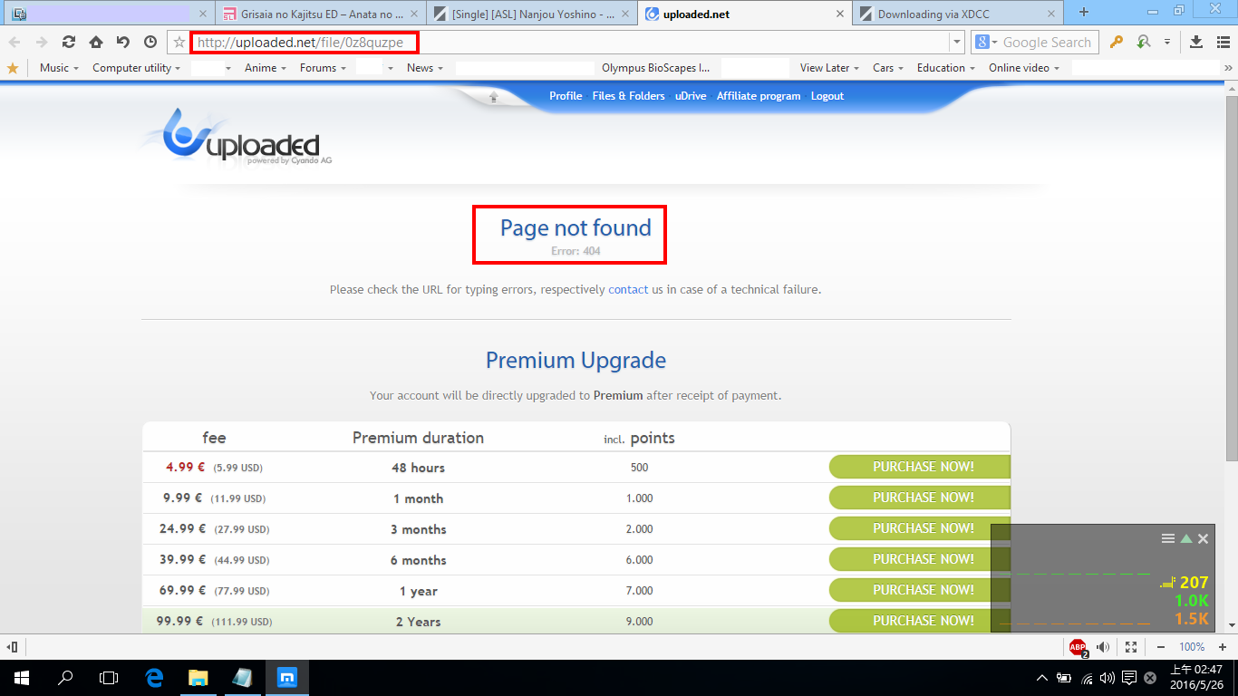1238x696 pixels.
Task: Open Task View on the taskbar
Action: point(109,677)
